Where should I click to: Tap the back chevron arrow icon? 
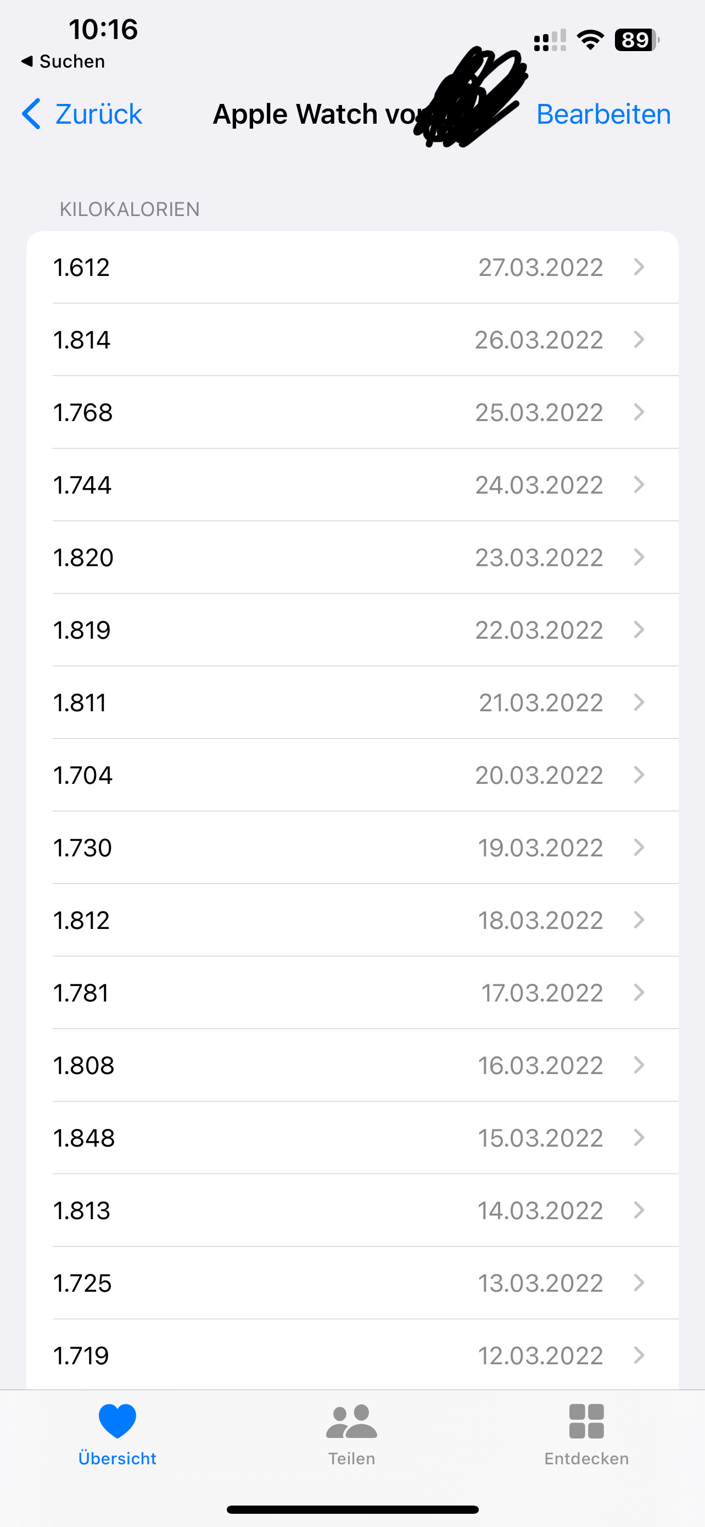[x=31, y=114]
